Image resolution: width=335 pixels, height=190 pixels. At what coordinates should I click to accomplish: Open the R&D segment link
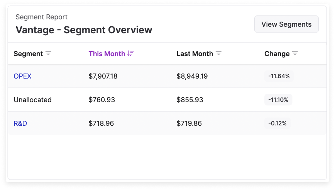coord(20,123)
